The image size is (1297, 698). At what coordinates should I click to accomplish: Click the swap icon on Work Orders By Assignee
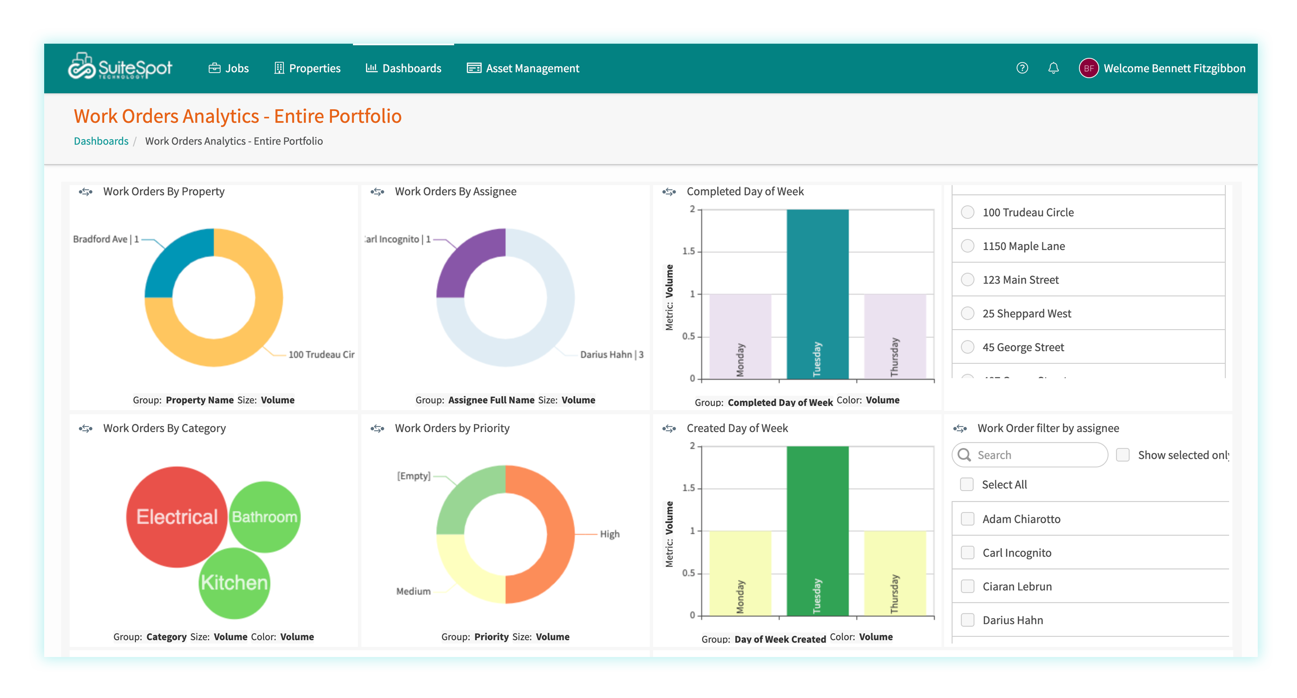pyautogui.click(x=378, y=191)
